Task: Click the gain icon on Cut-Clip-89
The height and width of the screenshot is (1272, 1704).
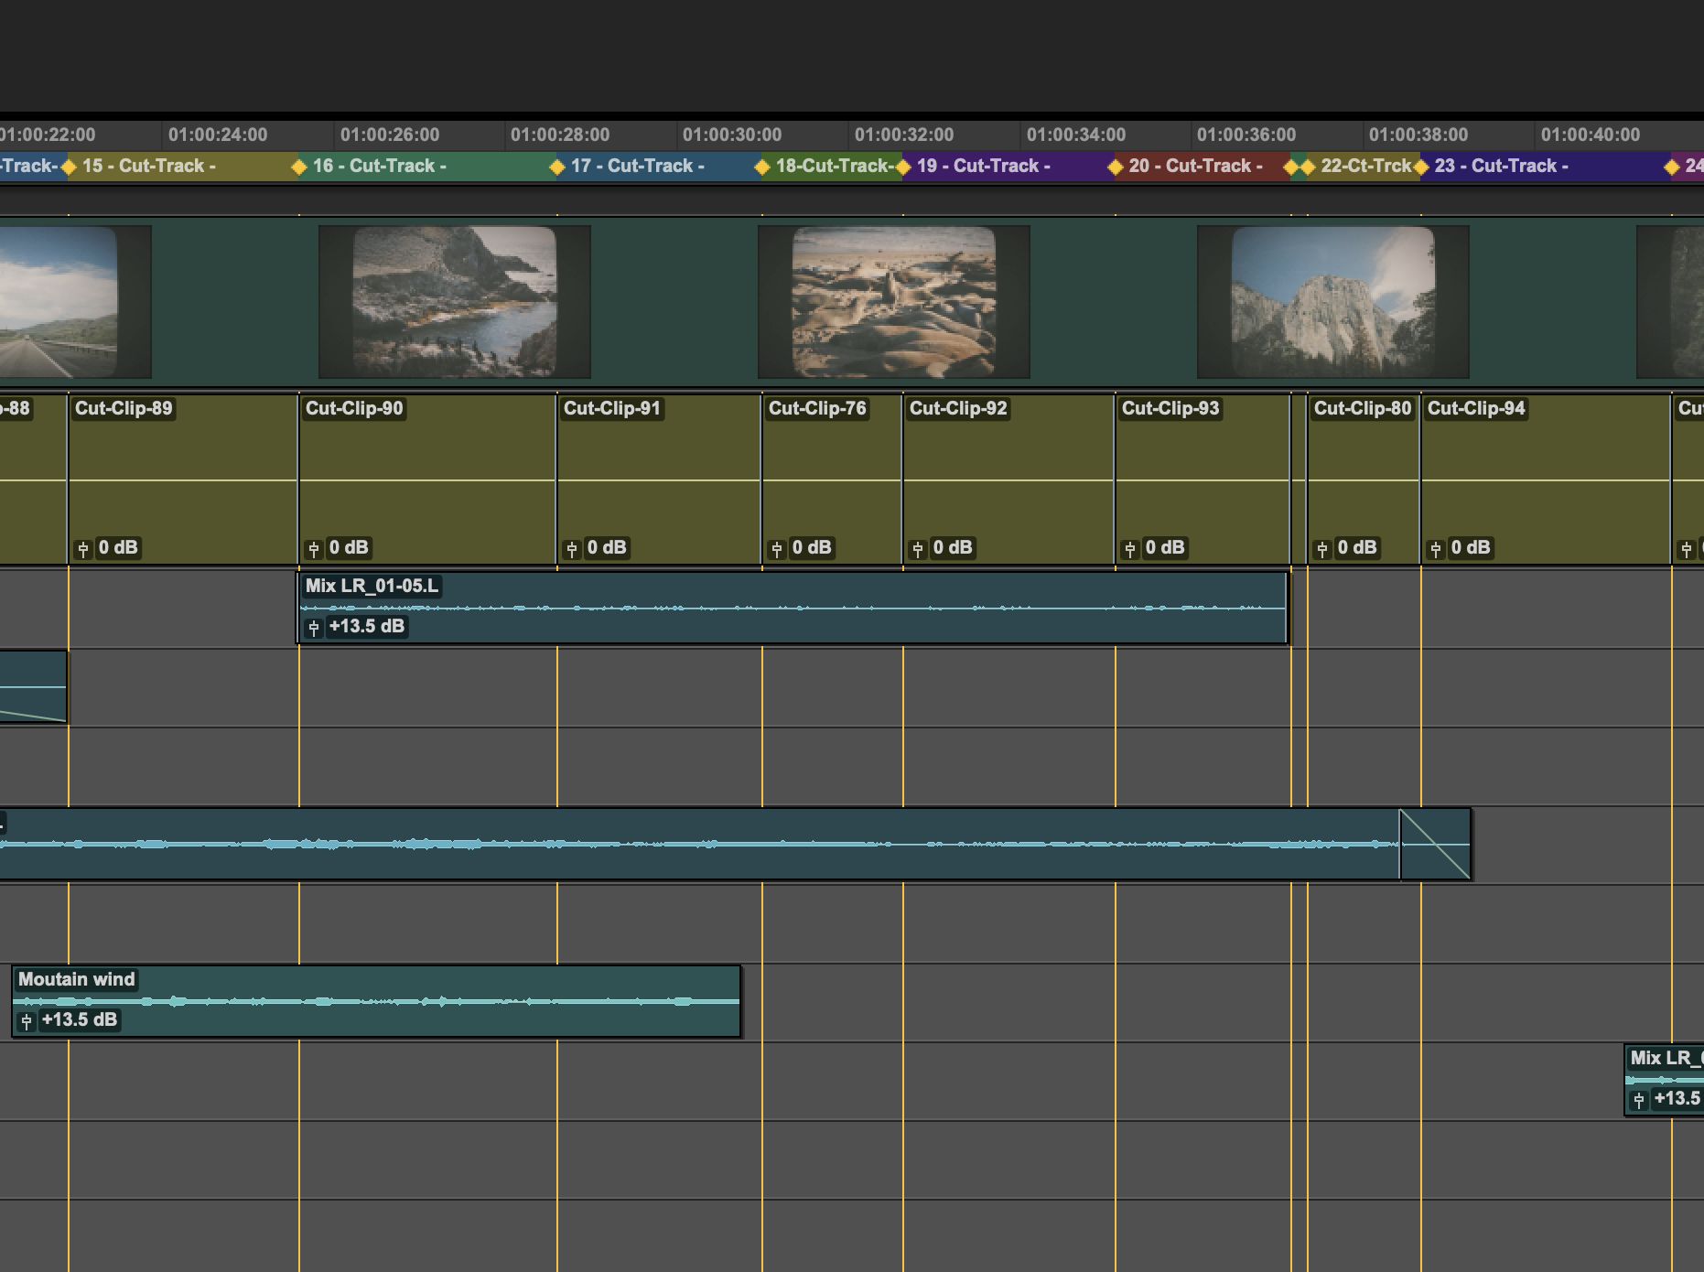Action: 83,549
